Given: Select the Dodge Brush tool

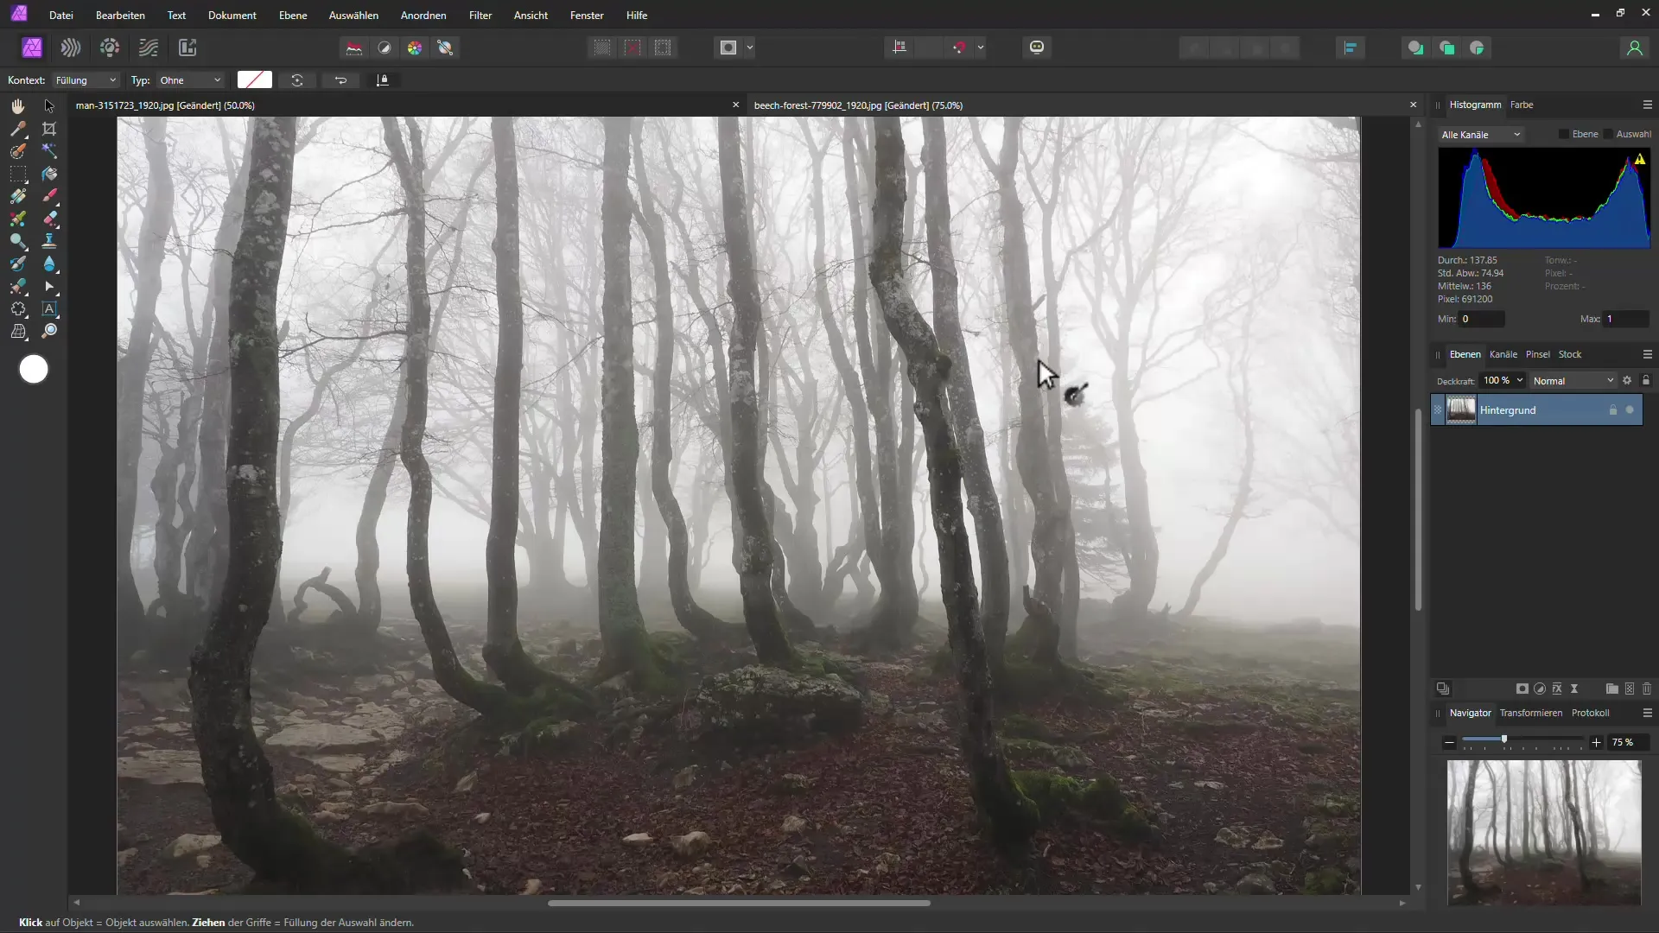Looking at the screenshot, I should tap(18, 241).
